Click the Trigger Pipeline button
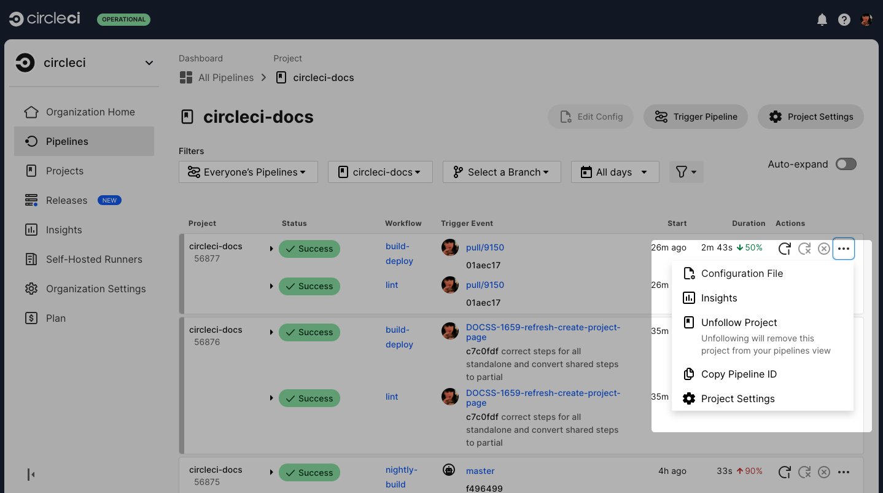This screenshot has height=493, width=883. coord(696,117)
